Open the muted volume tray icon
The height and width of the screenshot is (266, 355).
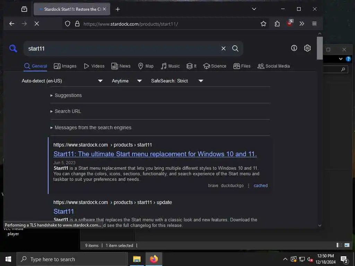(310, 259)
